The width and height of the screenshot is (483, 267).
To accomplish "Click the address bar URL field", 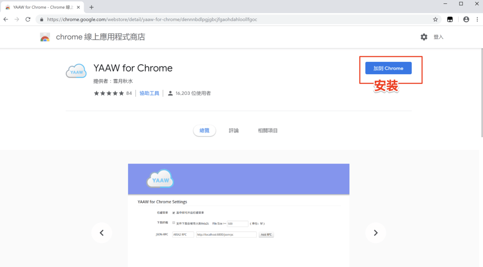I will point(238,19).
